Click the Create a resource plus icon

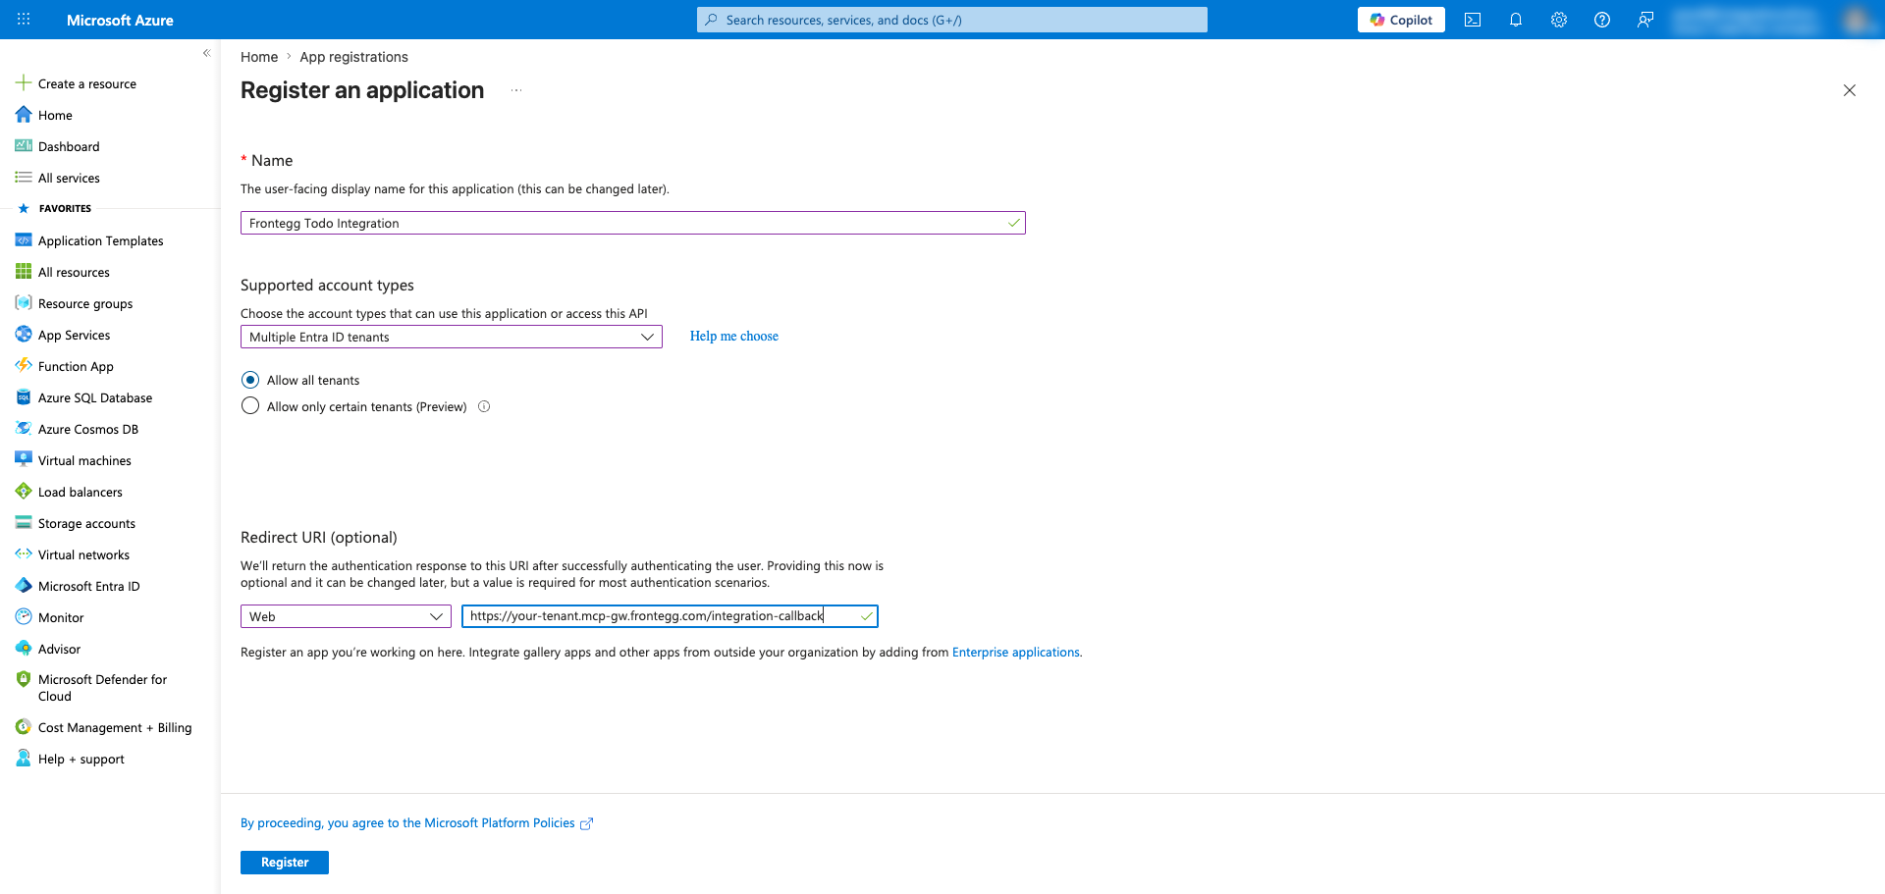24,83
